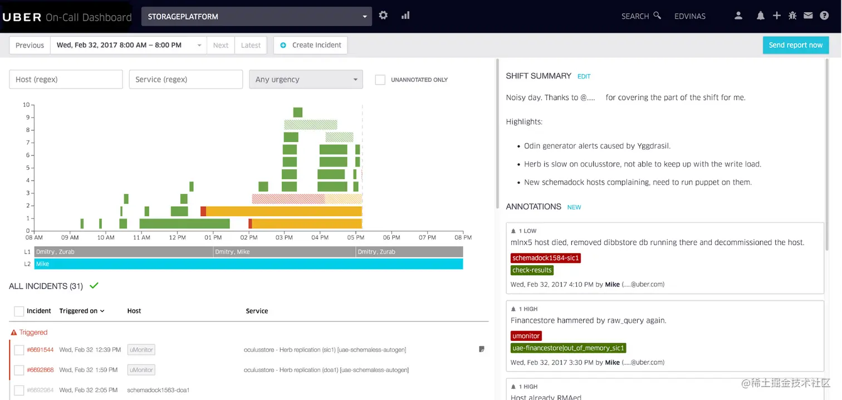842x400 pixels.
Task: Click annotation text about mlnx5 host died
Action: pos(657,242)
